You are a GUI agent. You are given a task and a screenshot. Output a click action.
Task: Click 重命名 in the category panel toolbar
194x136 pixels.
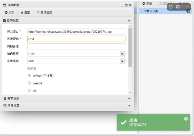[x=165, y=4]
